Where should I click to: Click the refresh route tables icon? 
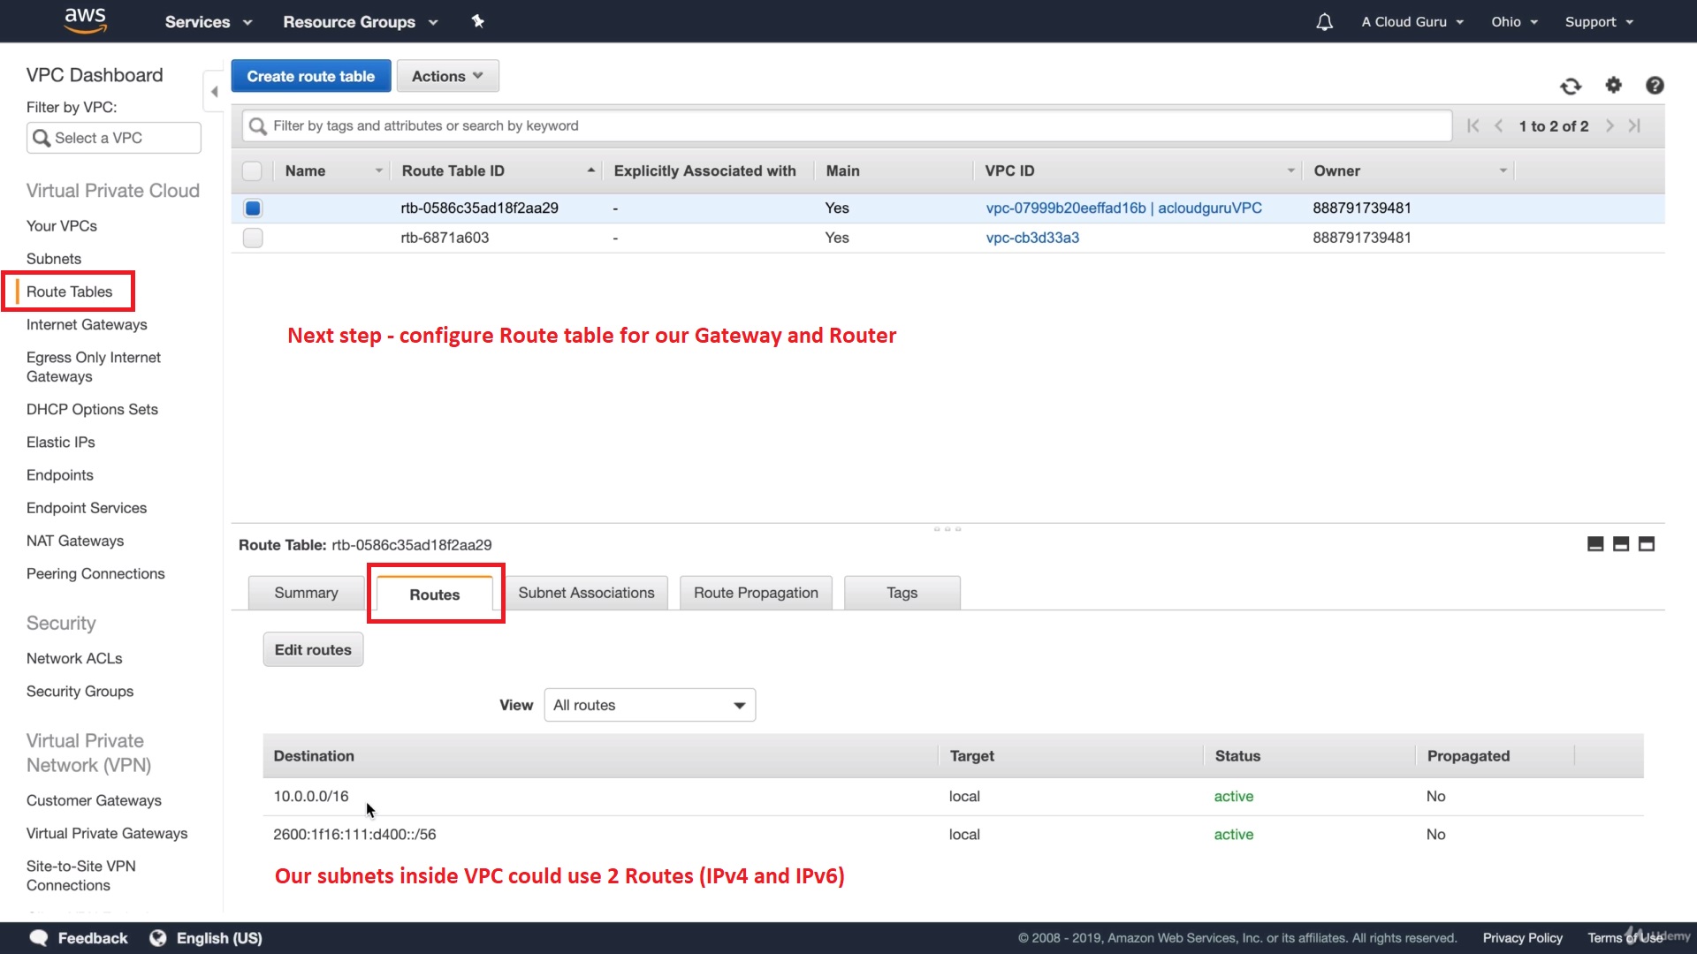point(1571,86)
